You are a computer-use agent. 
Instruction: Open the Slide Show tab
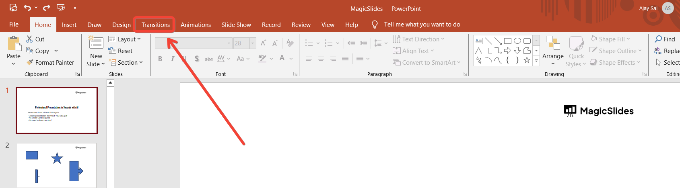click(236, 25)
